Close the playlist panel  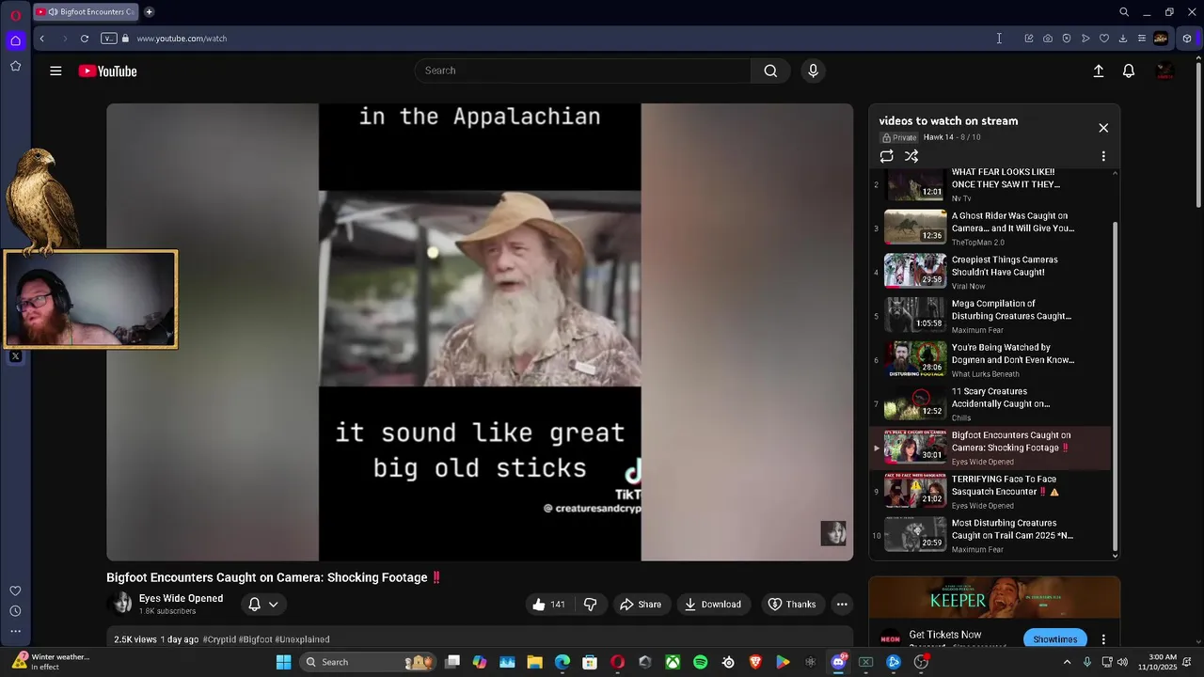tap(1103, 128)
